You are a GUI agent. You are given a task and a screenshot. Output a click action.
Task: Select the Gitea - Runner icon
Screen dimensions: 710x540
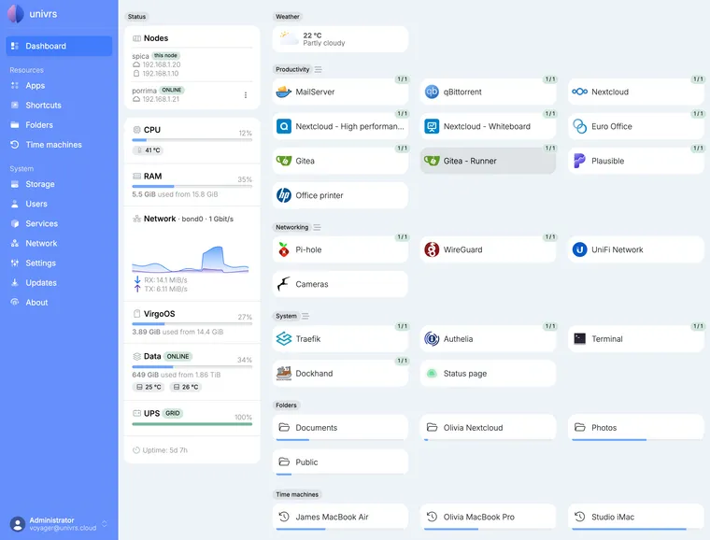(432, 161)
